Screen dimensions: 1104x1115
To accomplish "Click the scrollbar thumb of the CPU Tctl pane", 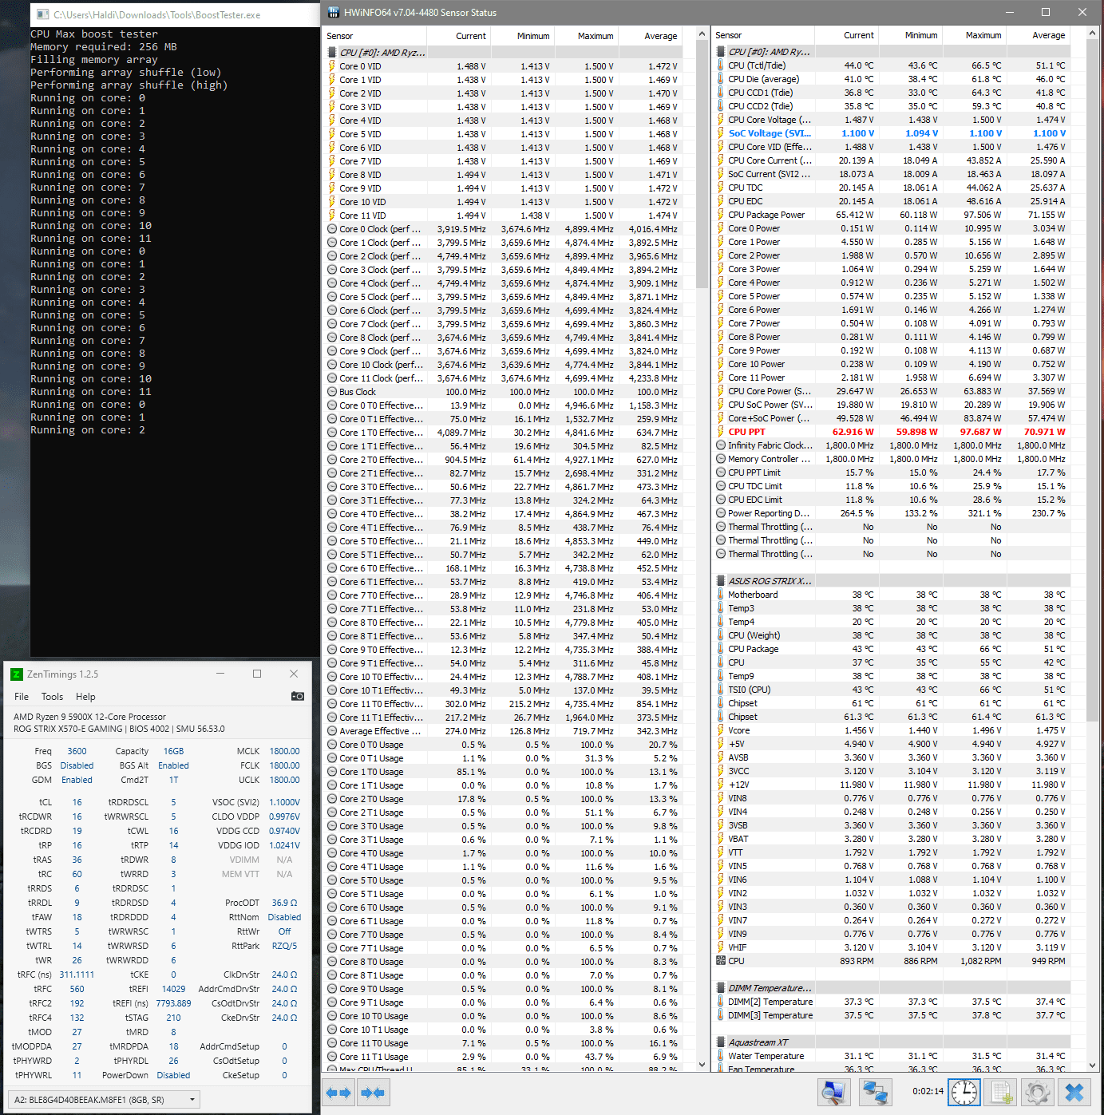I will 1092,382.
